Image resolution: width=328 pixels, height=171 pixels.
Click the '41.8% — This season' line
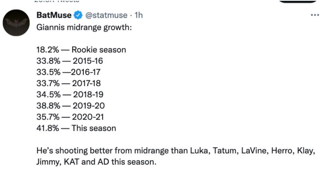tap(76, 128)
